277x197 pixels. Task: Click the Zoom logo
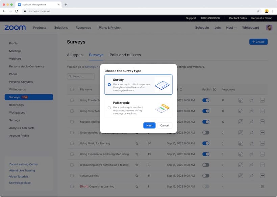point(15,28)
